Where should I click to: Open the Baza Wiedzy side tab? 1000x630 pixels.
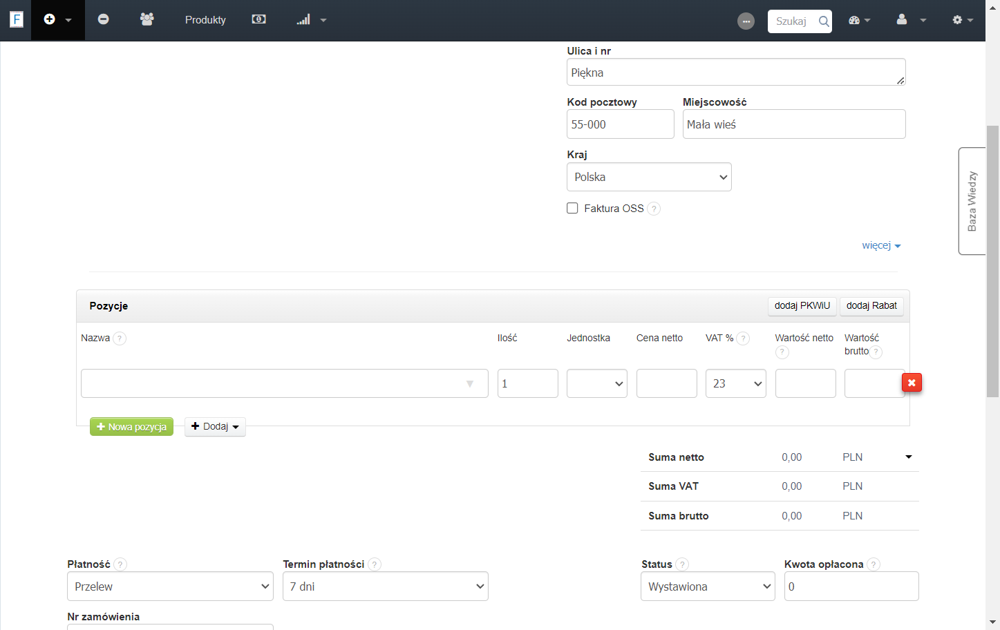tap(972, 201)
